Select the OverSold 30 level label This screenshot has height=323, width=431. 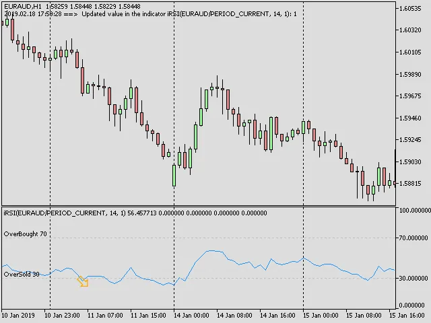22,275
